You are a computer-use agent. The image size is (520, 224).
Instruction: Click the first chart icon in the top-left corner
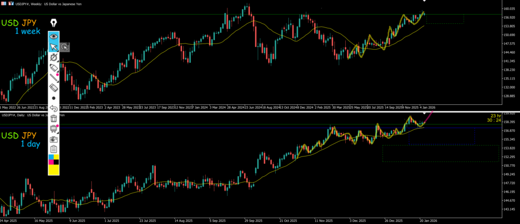[x=3, y=2]
